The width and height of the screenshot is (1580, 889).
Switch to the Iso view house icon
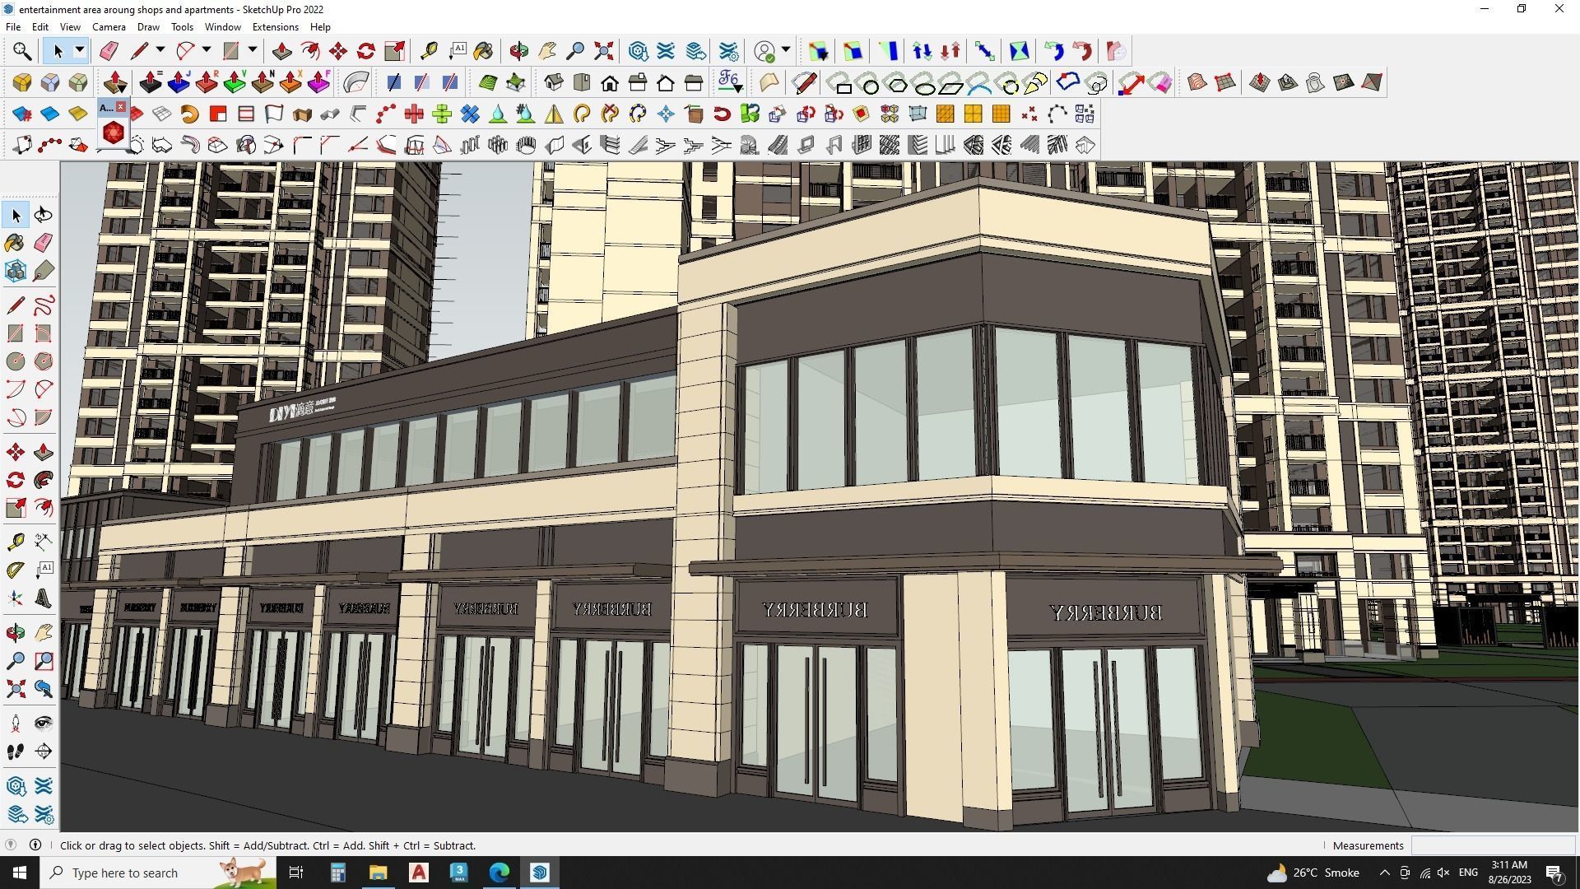pyautogui.click(x=554, y=83)
